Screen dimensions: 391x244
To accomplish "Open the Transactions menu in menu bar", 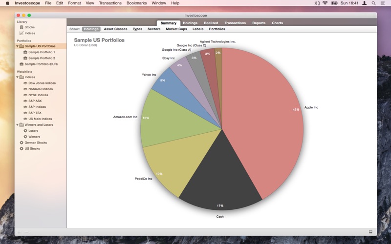I will pyautogui.click(x=110, y=3).
